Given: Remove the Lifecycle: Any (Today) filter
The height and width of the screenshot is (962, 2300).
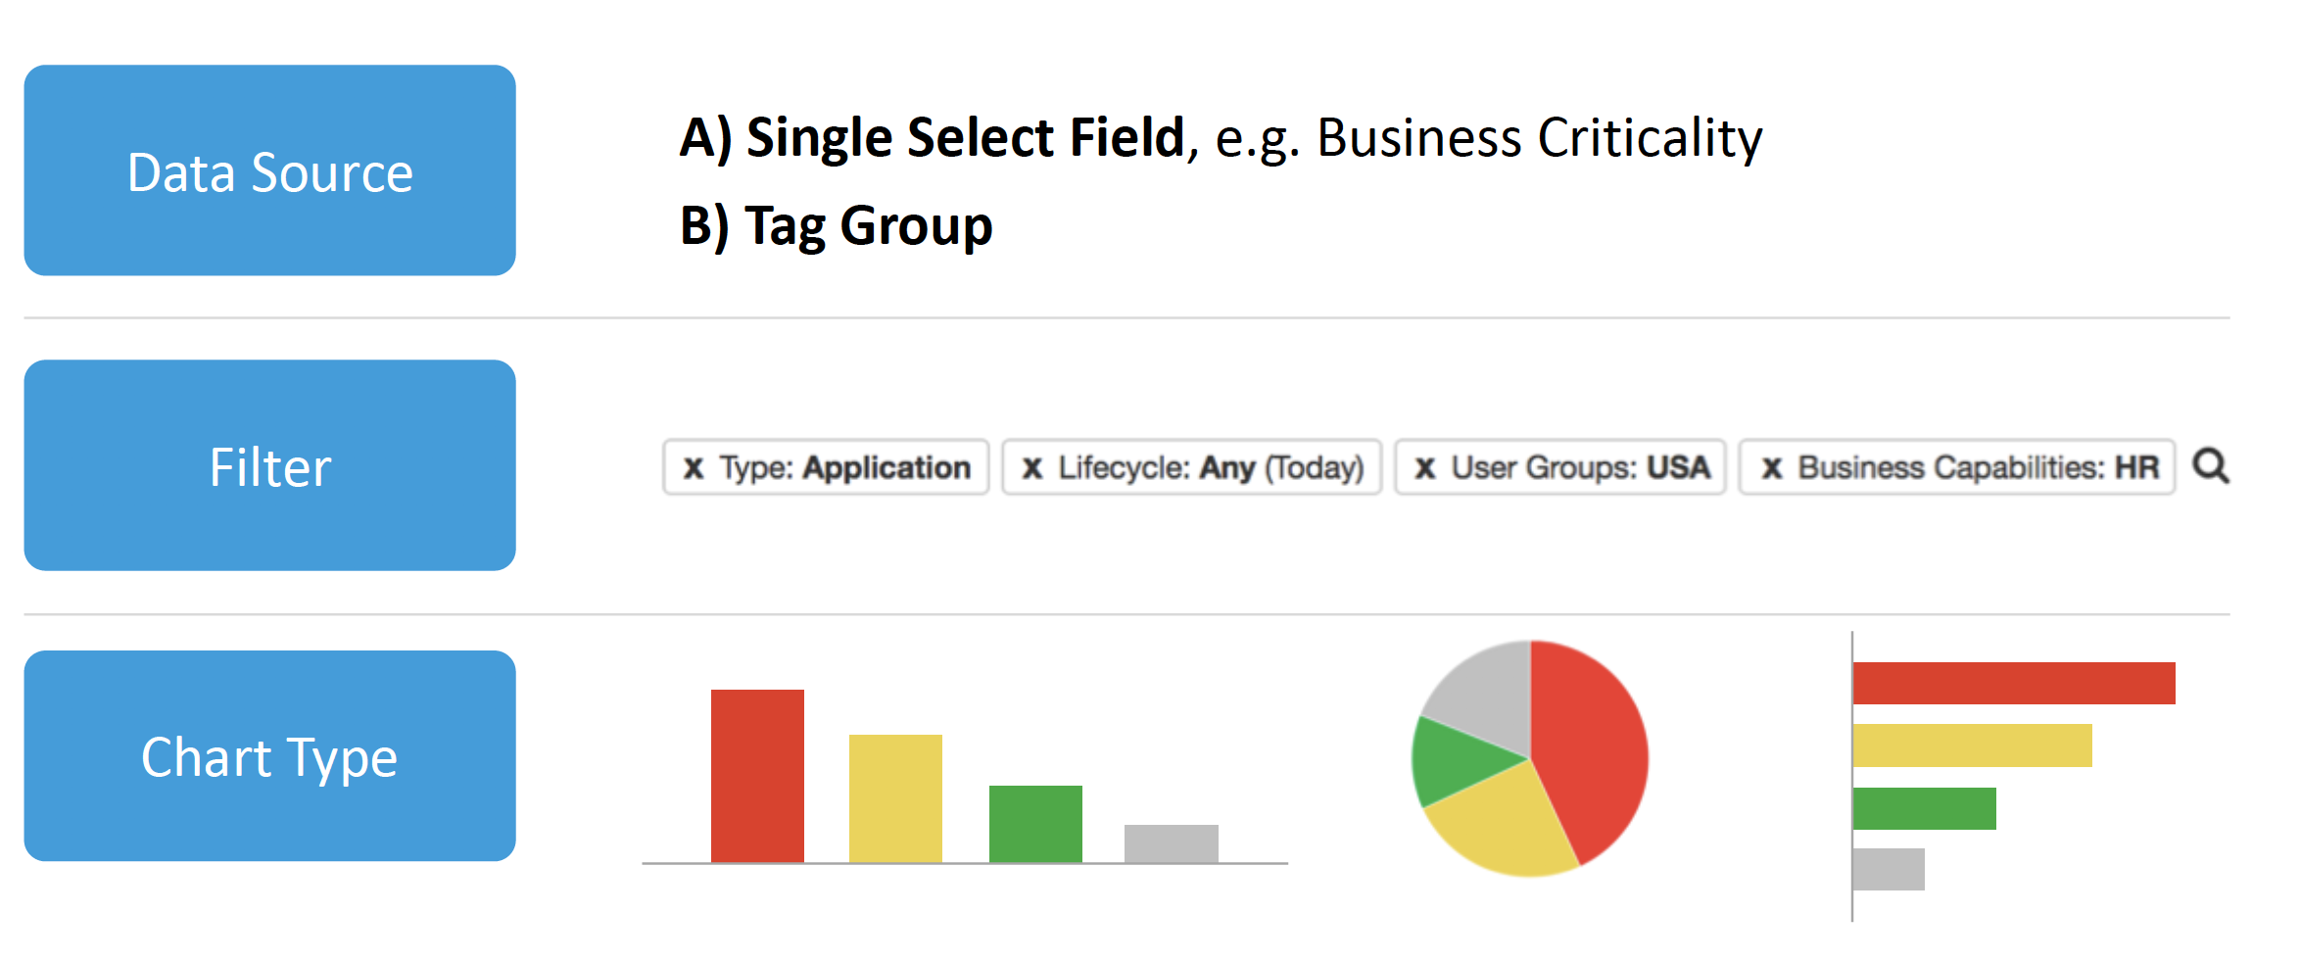Looking at the screenshot, I should (1031, 467).
